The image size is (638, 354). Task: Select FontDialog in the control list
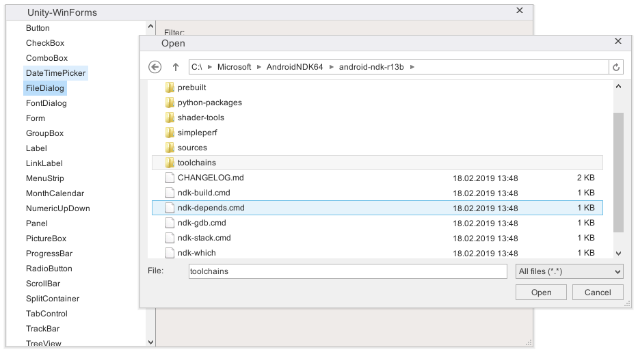46,103
